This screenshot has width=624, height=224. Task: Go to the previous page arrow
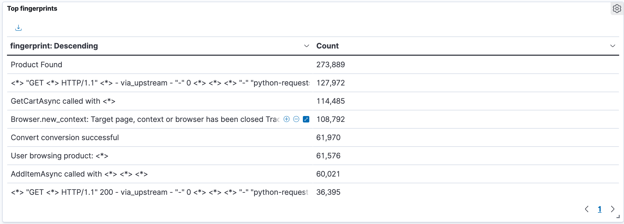click(587, 209)
